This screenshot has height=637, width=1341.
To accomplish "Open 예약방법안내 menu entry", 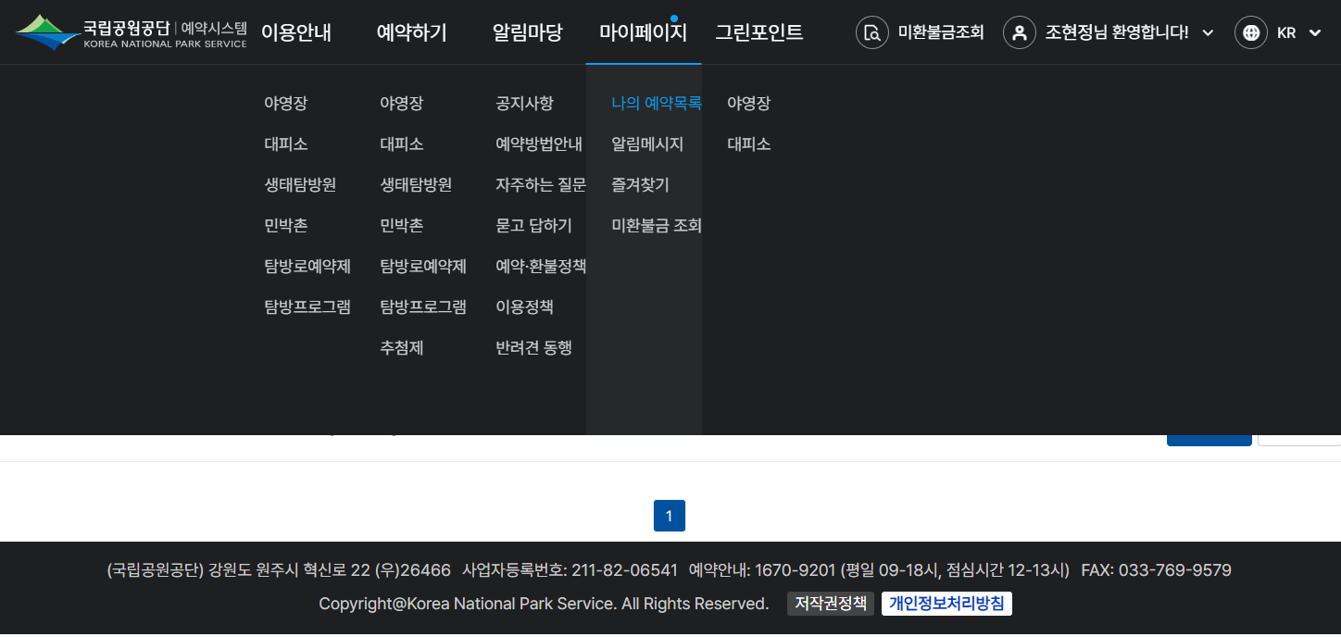I will pyautogui.click(x=539, y=144).
